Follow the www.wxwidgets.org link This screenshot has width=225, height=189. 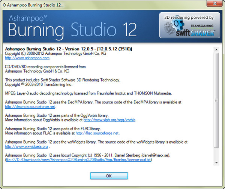26,146
